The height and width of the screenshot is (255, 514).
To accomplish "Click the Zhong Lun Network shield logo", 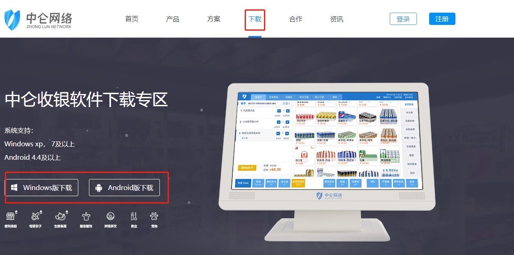I will [12, 19].
